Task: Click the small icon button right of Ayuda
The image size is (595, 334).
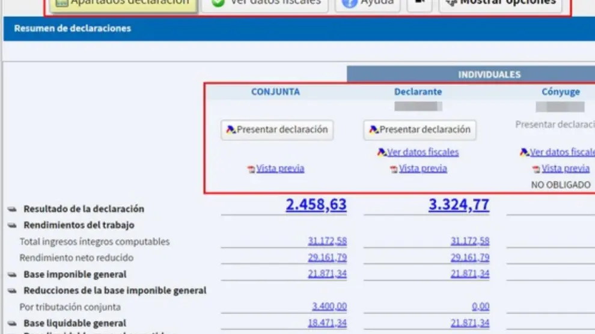Action: tap(419, 3)
